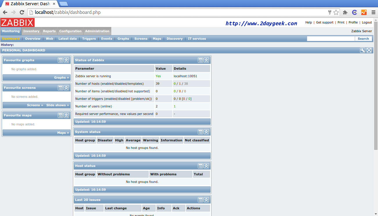Open the Help link
The image size is (378, 216).
click(309, 22)
